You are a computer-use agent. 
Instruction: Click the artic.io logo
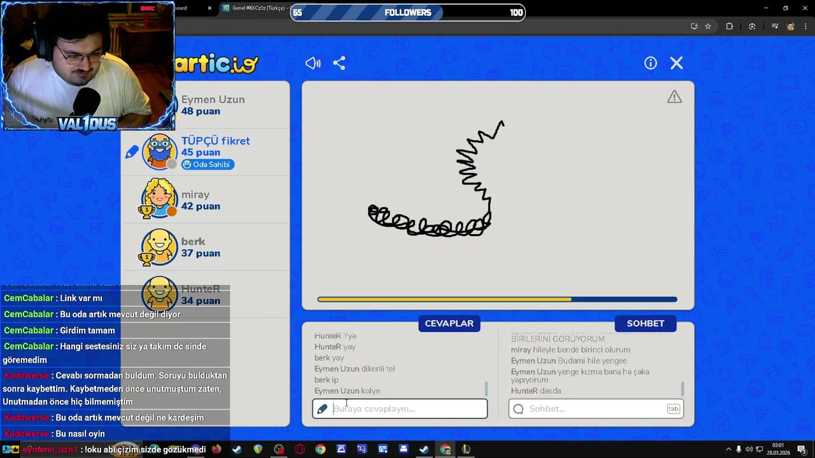216,64
